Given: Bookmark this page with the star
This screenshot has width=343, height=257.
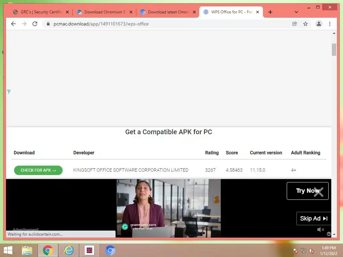Looking at the screenshot, I should pyautogui.click(x=305, y=24).
